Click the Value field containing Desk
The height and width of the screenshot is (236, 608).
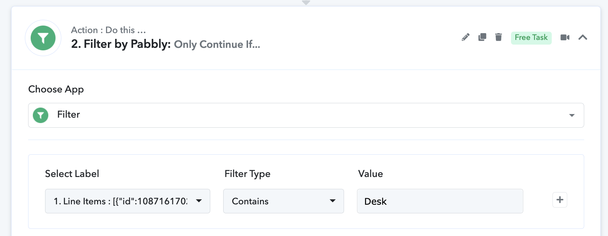(440, 201)
